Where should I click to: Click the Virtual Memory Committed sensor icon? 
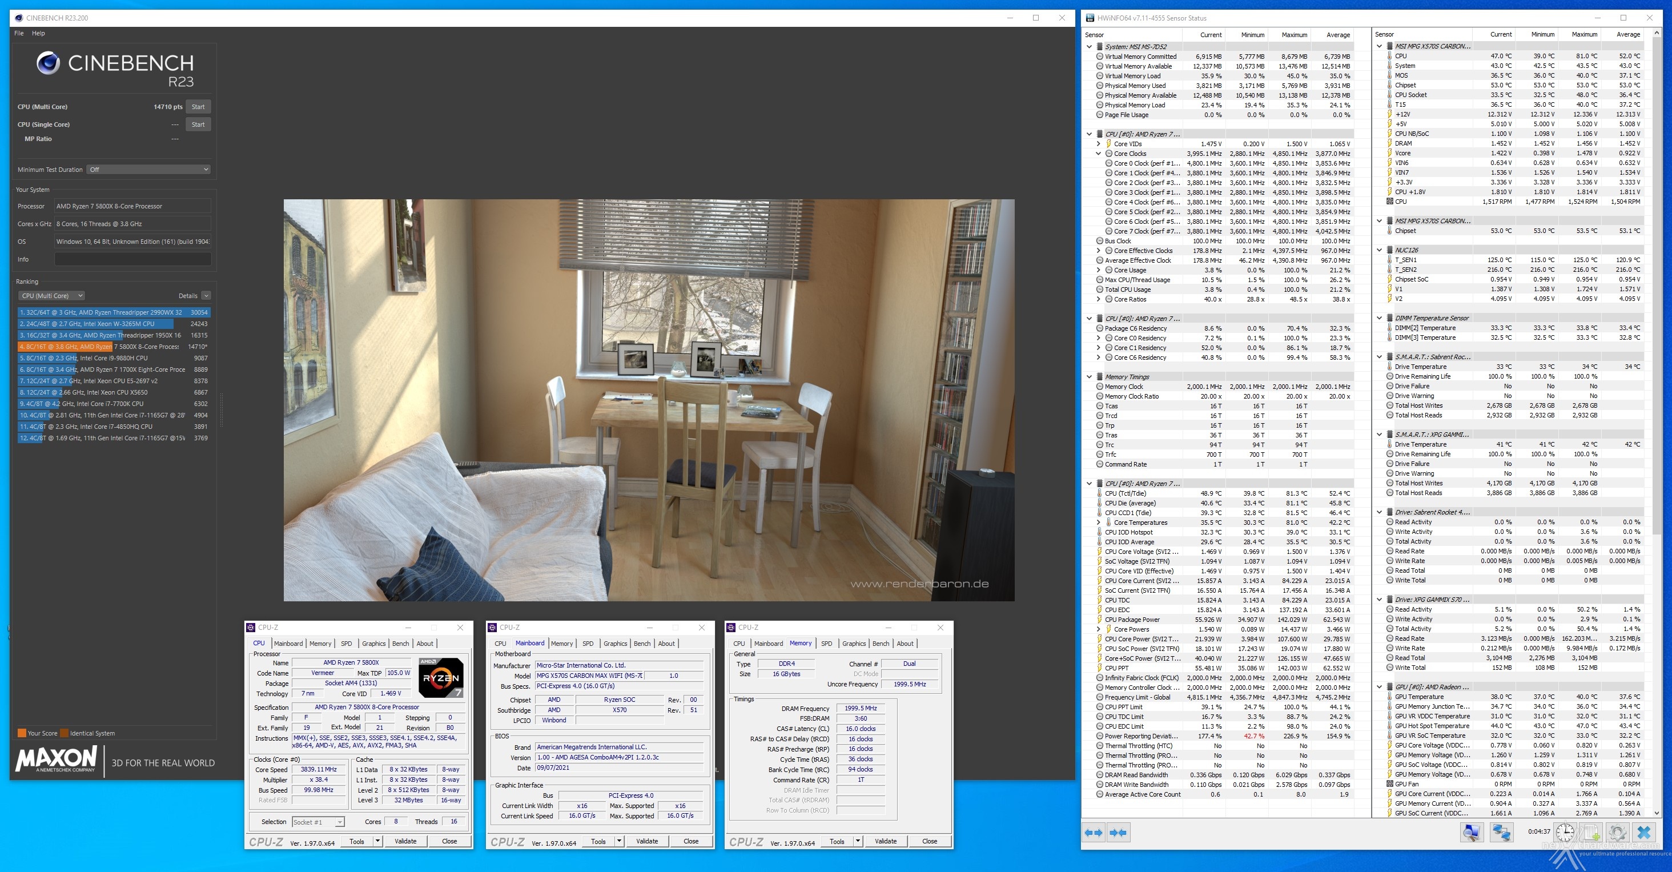[x=1099, y=57]
